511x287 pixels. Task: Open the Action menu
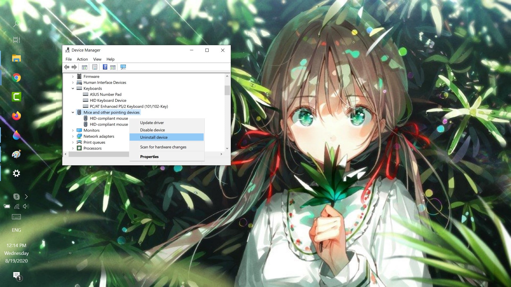[82, 59]
